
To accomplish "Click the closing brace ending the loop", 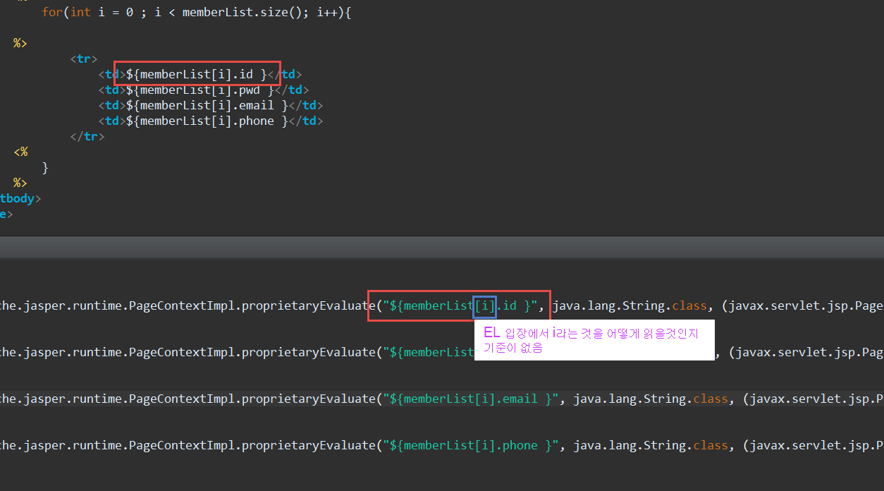I will tap(45, 167).
